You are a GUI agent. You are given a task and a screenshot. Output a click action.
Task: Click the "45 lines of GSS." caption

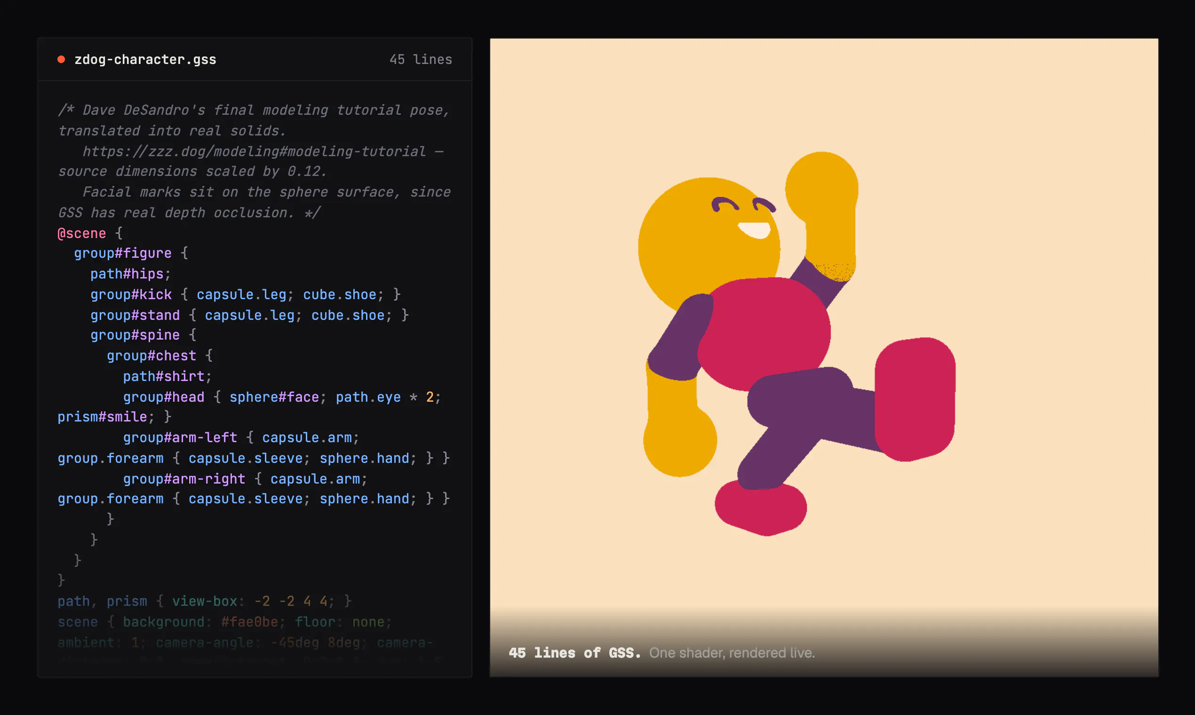[575, 653]
